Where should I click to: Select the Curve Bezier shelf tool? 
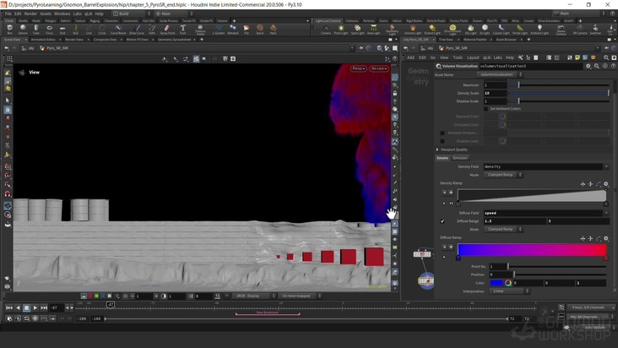[x=118, y=30]
